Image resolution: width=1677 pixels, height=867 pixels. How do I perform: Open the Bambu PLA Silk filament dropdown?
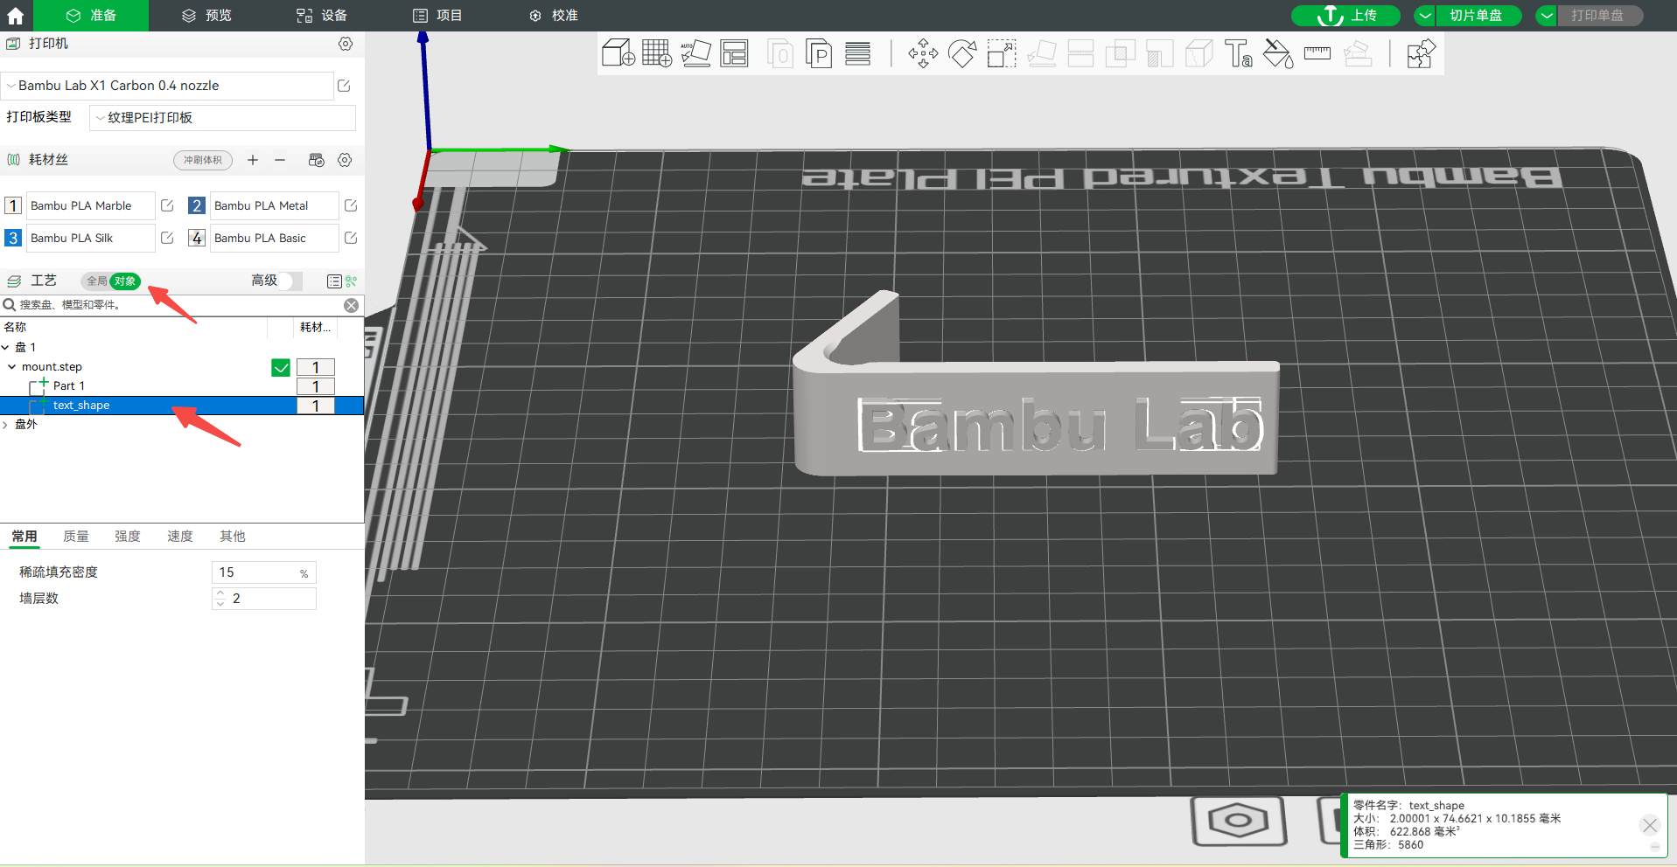point(90,238)
